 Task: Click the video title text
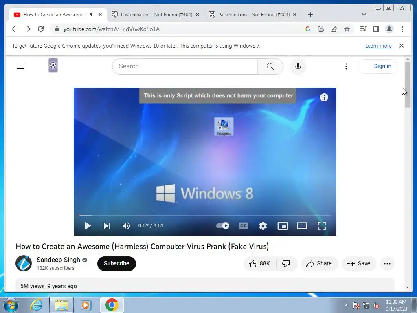(x=142, y=247)
